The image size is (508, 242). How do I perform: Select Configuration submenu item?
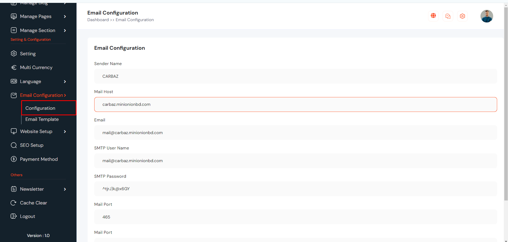pos(40,108)
